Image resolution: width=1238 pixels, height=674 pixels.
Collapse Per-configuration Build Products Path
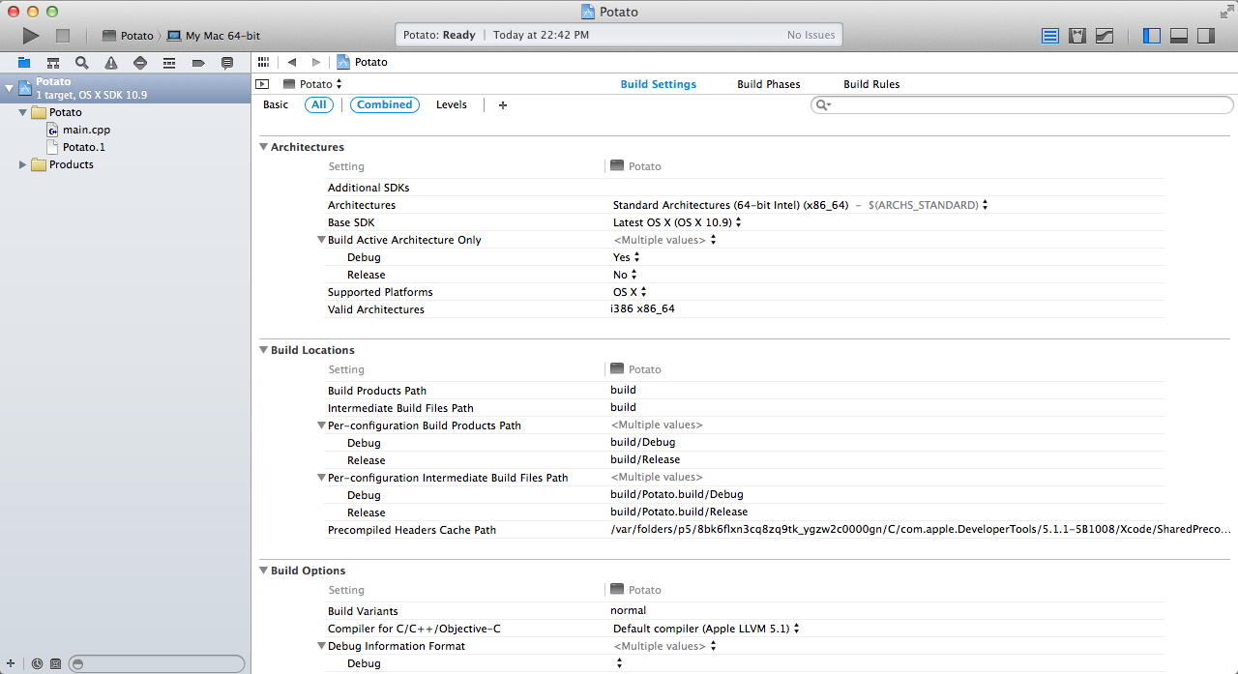[321, 425]
